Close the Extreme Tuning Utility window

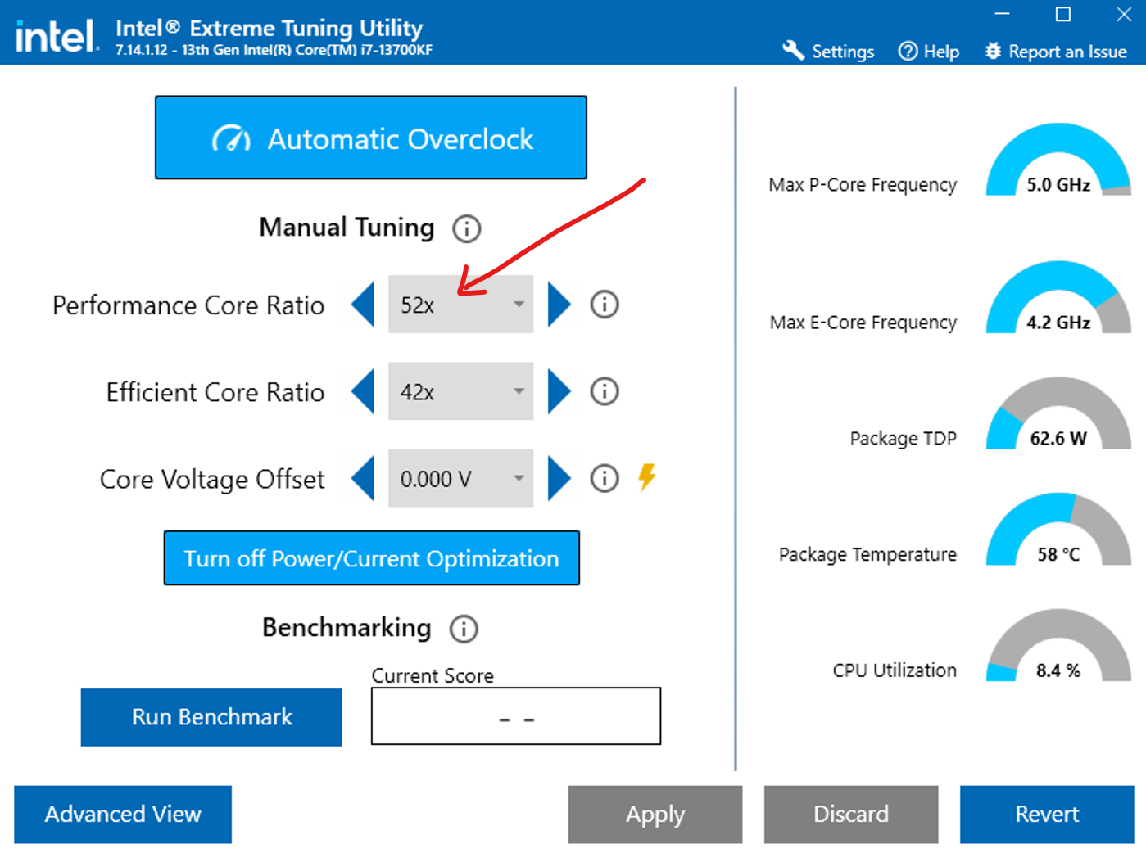(1124, 14)
